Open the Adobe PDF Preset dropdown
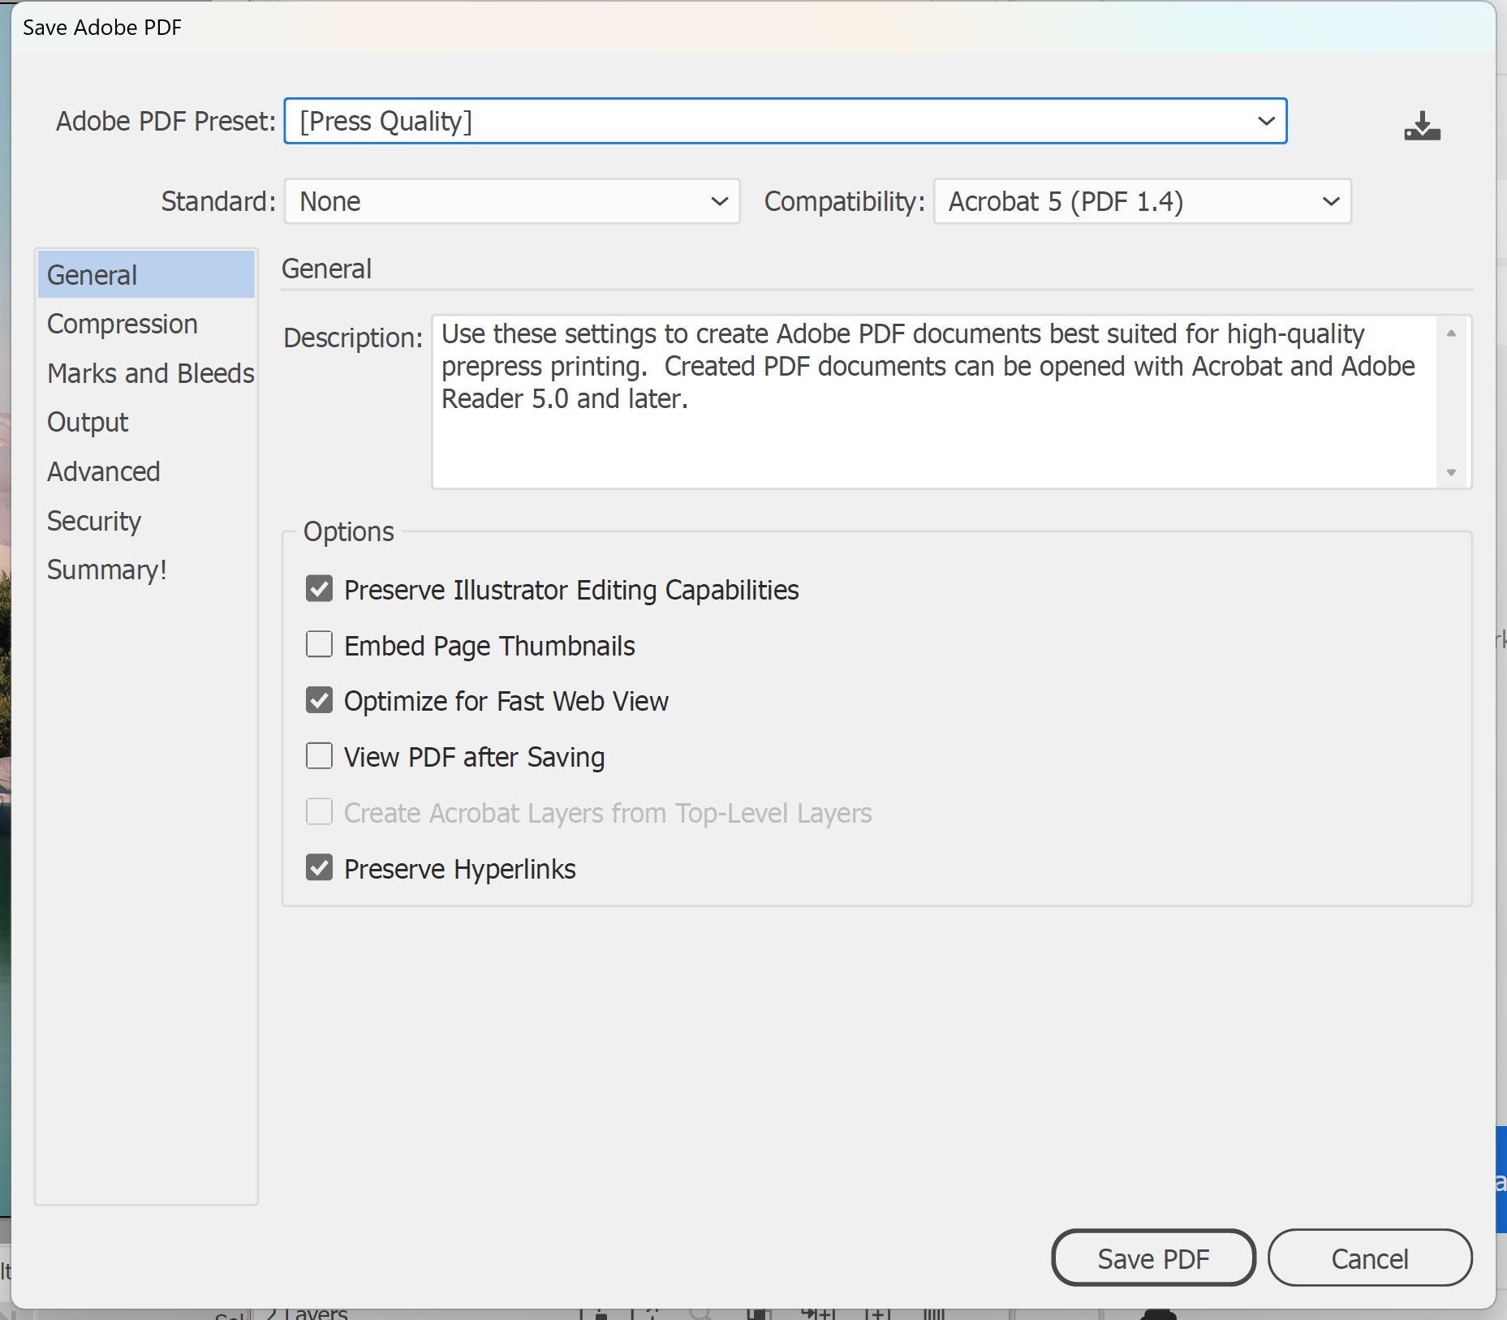The width and height of the screenshot is (1507, 1320). point(785,121)
